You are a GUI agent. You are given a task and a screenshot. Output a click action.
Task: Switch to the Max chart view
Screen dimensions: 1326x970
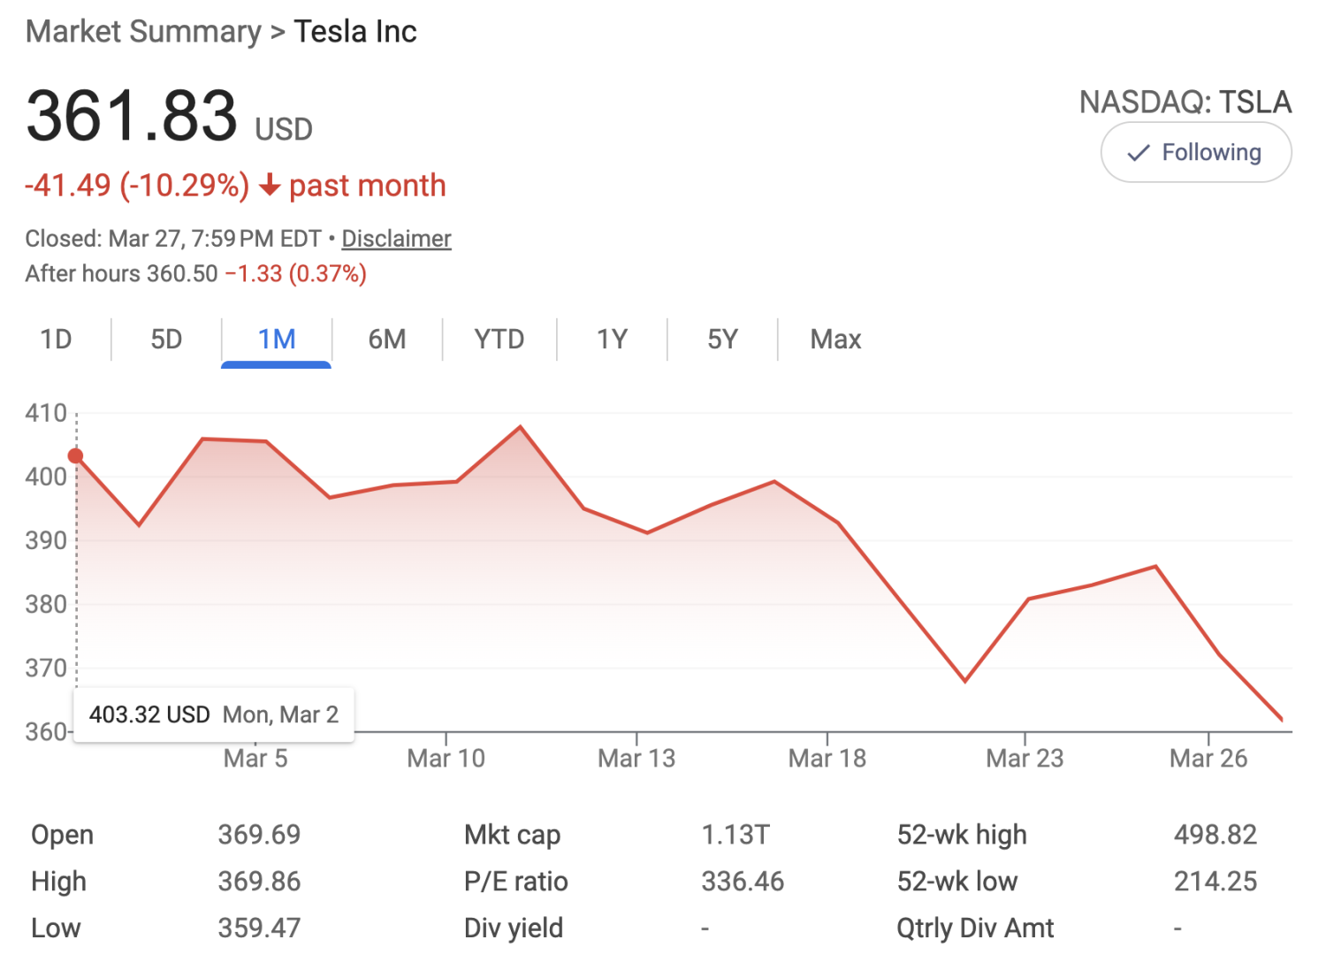834,339
